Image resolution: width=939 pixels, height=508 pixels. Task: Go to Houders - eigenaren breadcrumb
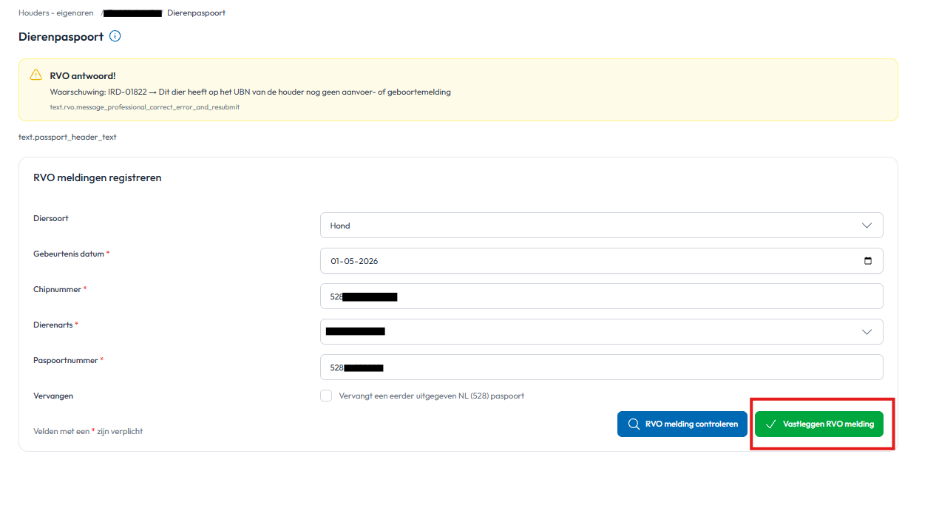coord(56,13)
